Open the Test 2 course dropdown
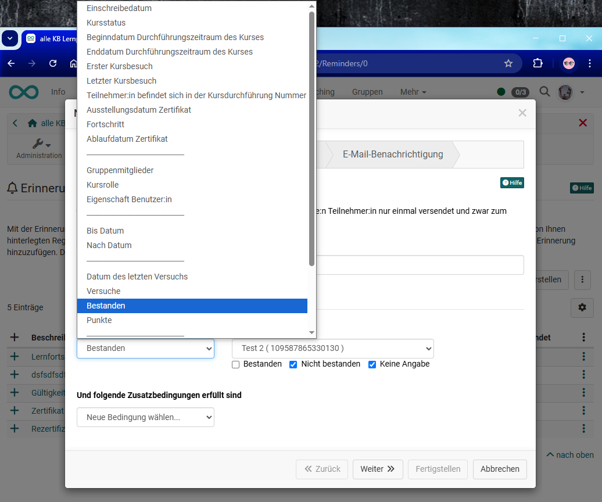 pos(332,349)
